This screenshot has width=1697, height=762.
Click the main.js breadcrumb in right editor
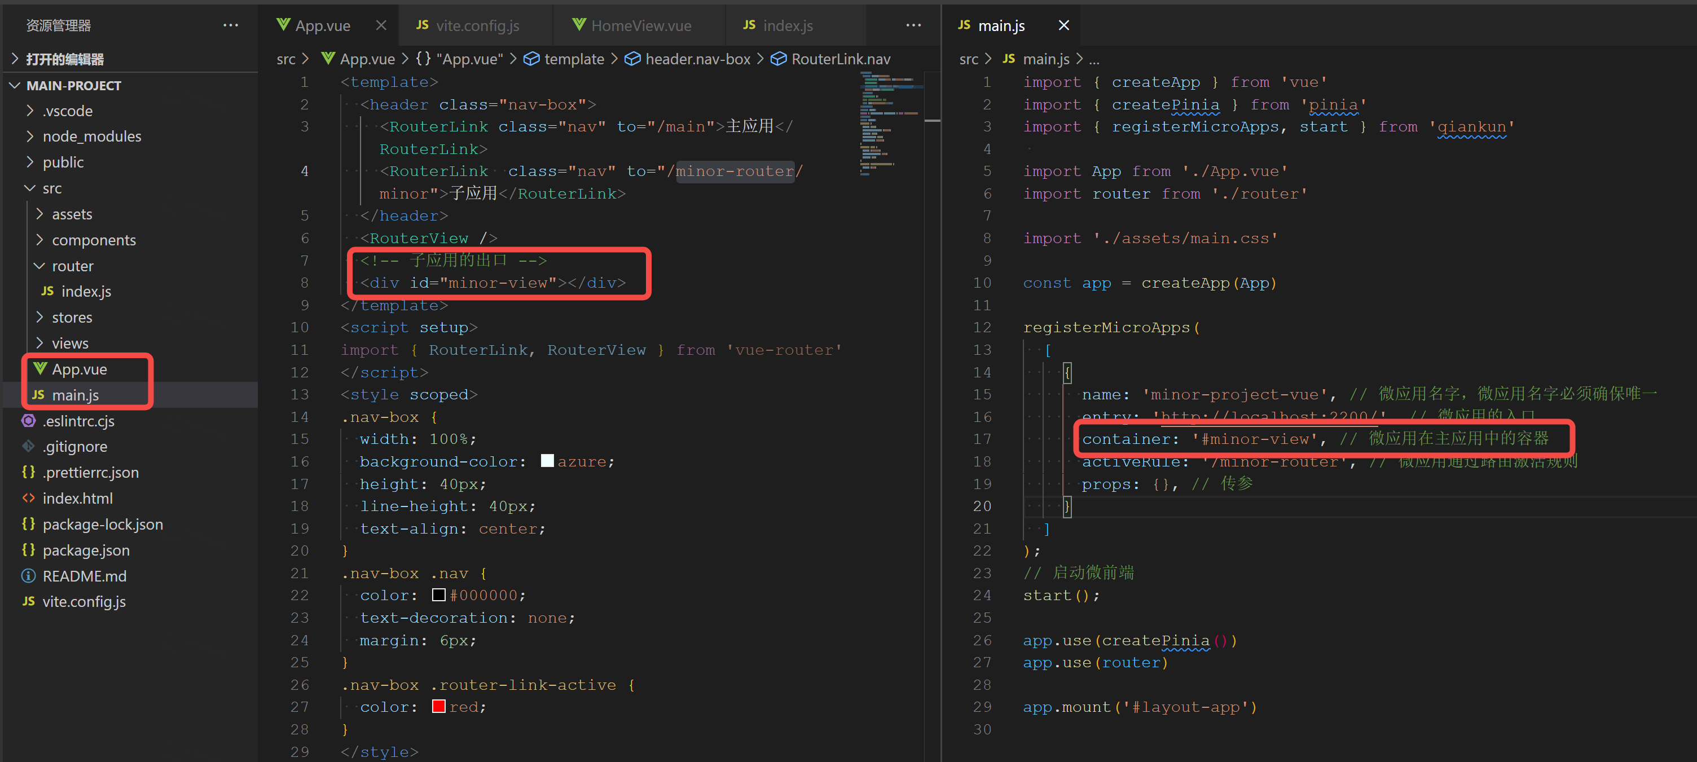click(x=1036, y=59)
